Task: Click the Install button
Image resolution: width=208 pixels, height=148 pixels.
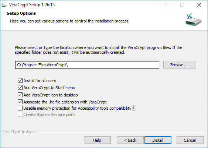Action: [x=158, y=140]
